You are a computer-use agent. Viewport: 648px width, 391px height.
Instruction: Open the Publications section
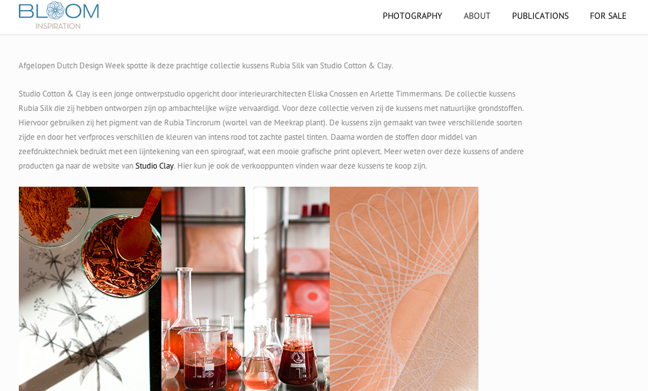tap(540, 16)
